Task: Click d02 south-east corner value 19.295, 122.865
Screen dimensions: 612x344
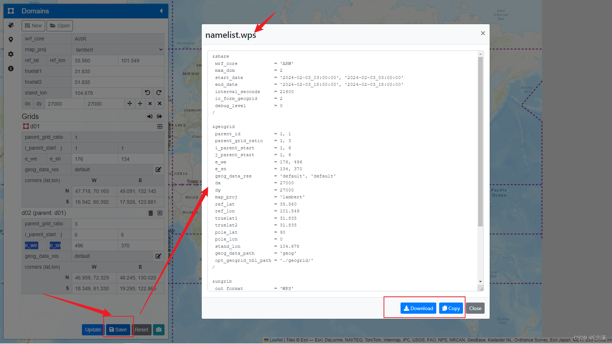Action: click(141, 289)
